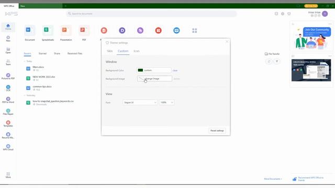This screenshot has width=335, height=188.
Task: Create a new Presentation
Action: tap(66, 32)
